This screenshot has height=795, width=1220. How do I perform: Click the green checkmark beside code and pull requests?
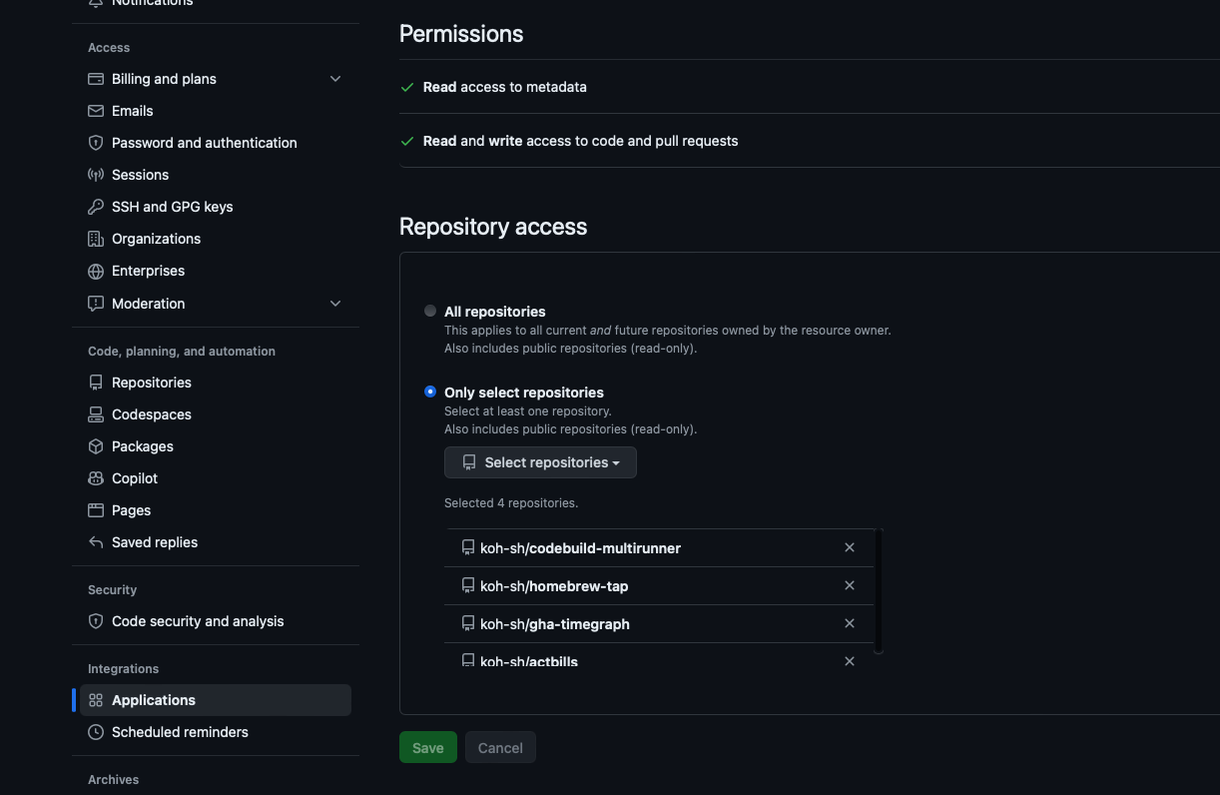(407, 141)
